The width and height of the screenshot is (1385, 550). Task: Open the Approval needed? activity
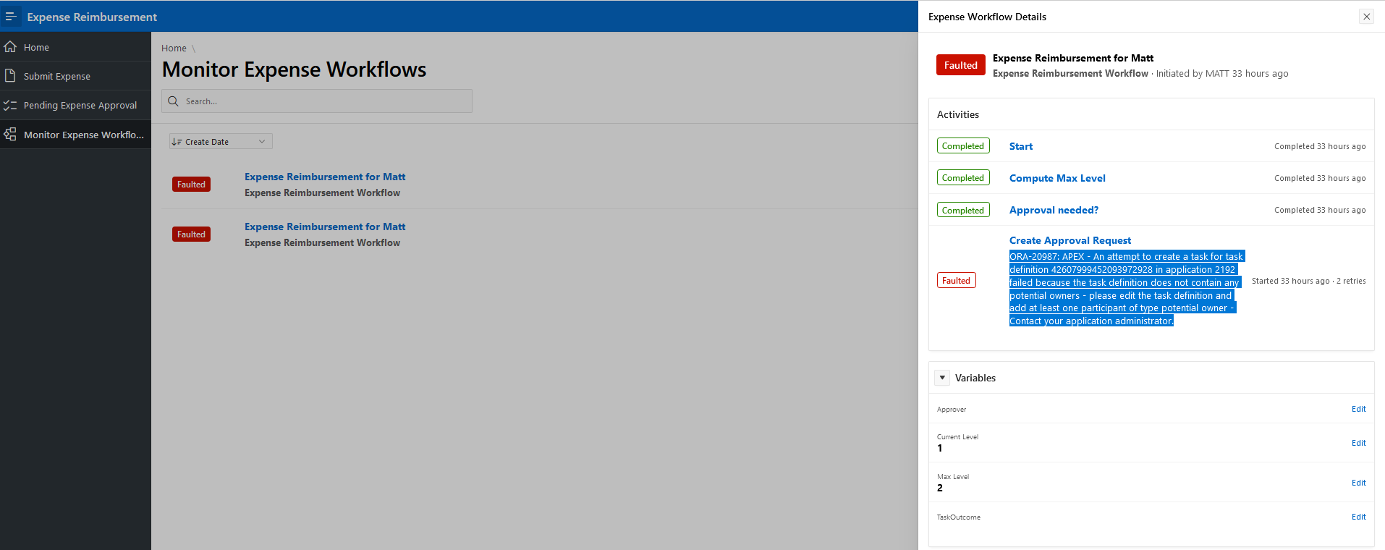(x=1054, y=210)
